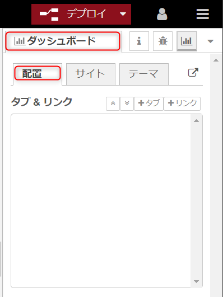223x297 pixels.
Task: Switch to the テーマ tab
Action: tap(144, 74)
